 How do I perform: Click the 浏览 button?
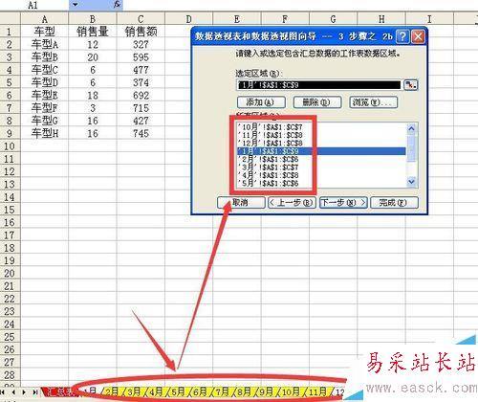[373, 102]
